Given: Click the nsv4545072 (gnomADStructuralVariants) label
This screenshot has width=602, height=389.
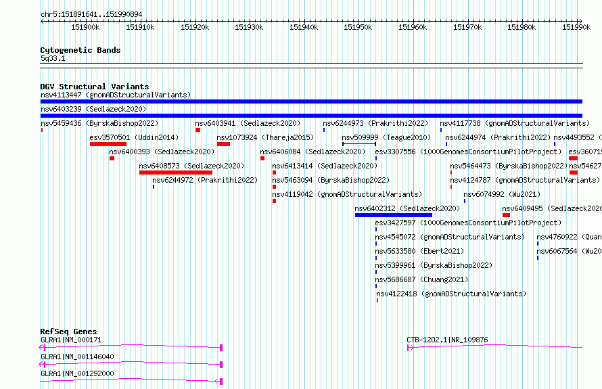Looking at the screenshot, I should 450,237.
